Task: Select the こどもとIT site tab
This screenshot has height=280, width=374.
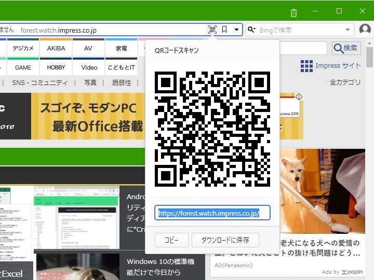Action: click(121, 67)
